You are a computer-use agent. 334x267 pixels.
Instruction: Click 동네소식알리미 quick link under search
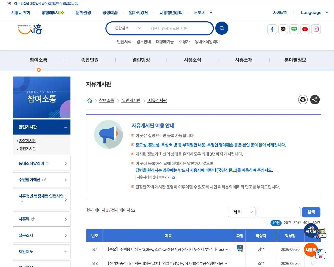tap(207, 42)
